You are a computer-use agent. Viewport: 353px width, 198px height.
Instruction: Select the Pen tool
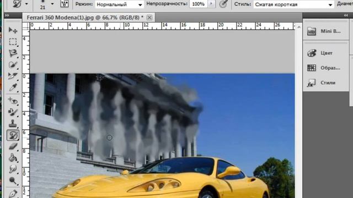pyautogui.click(x=13, y=193)
